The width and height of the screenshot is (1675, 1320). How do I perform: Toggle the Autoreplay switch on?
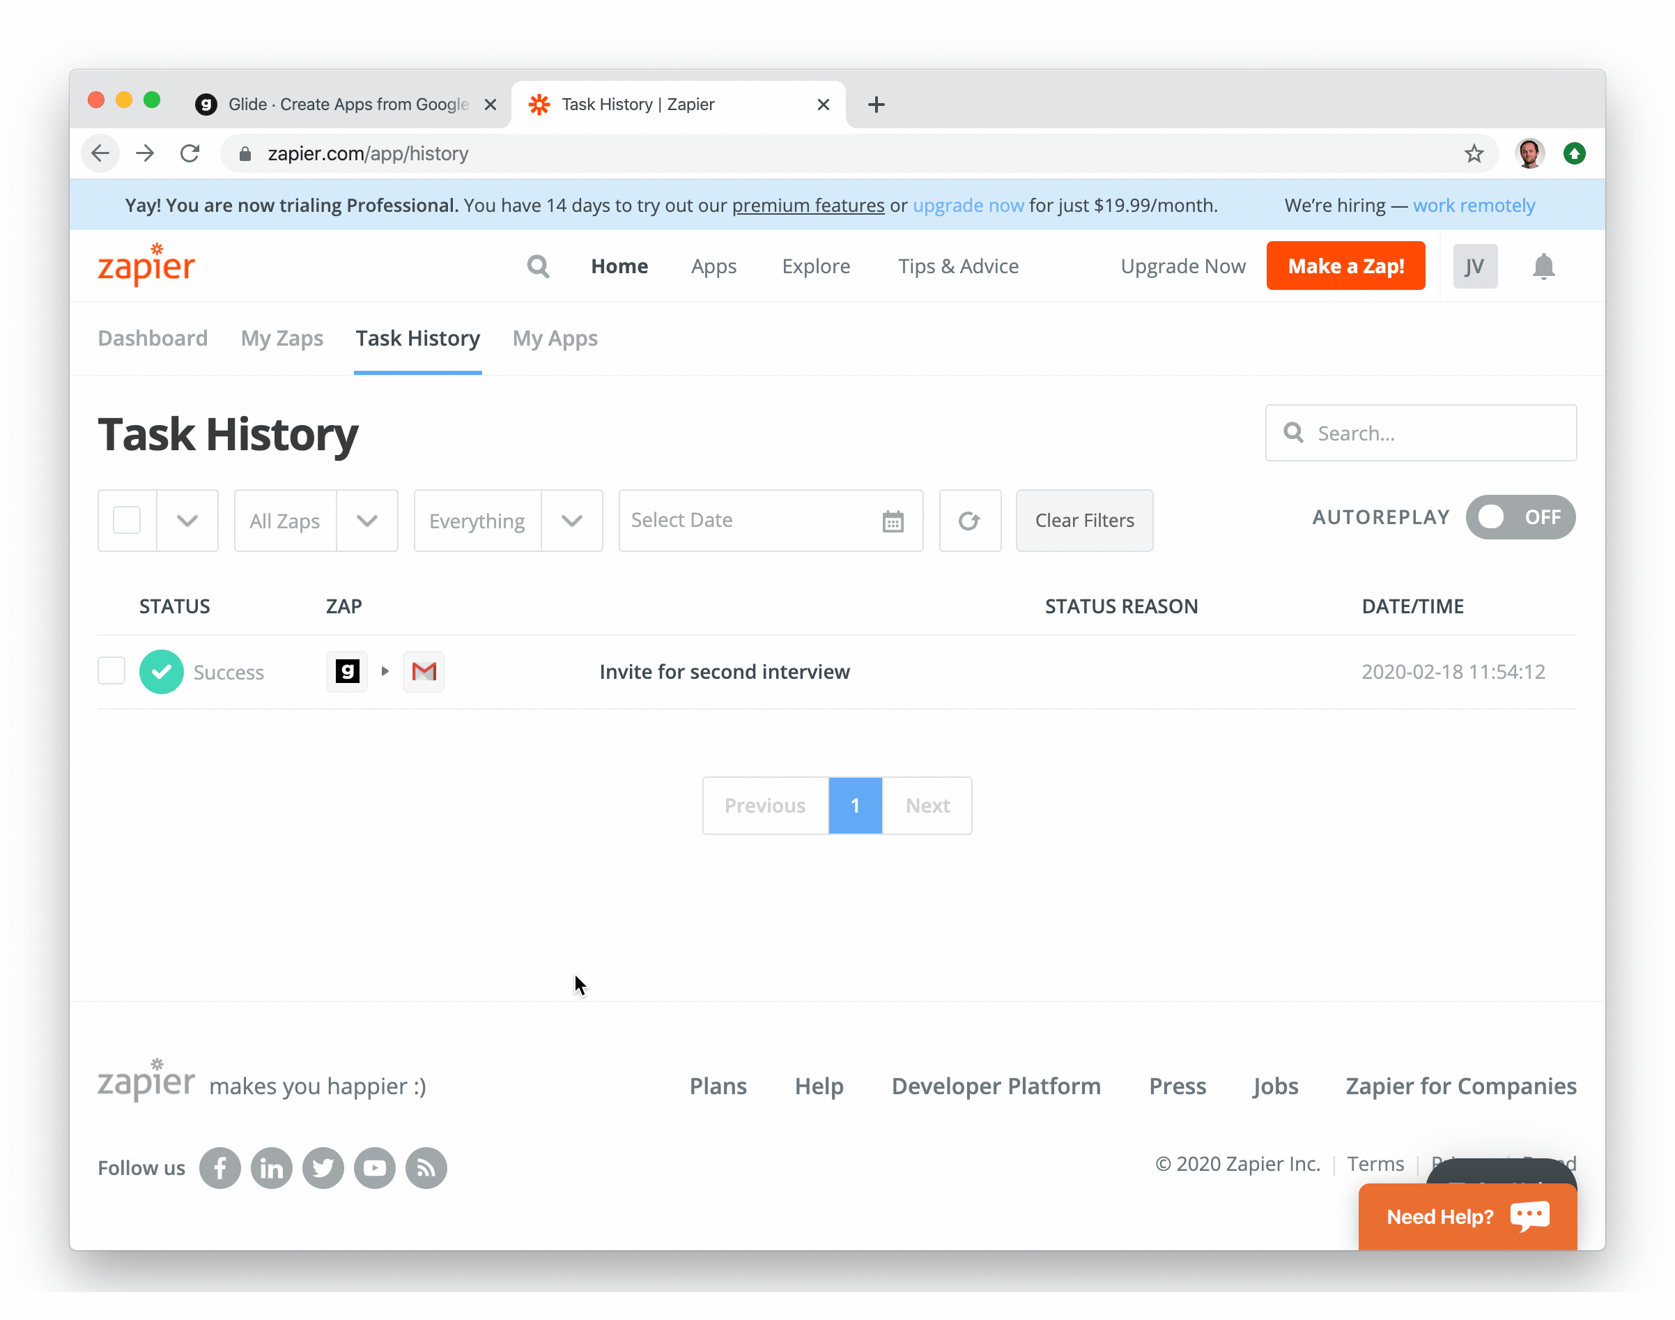click(x=1520, y=517)
